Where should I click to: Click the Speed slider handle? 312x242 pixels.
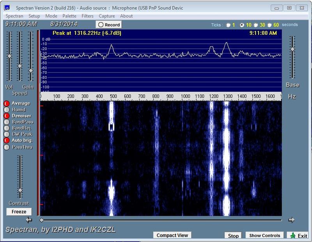(20, 66)
